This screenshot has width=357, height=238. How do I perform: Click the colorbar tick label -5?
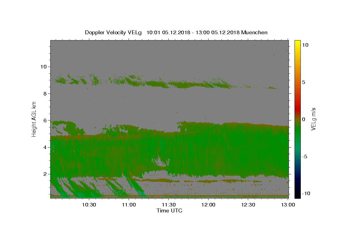304,156
